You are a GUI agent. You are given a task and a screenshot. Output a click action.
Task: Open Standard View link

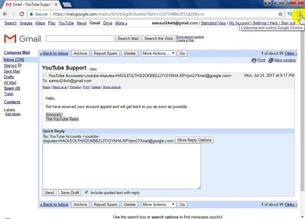(x=213, y=23)
